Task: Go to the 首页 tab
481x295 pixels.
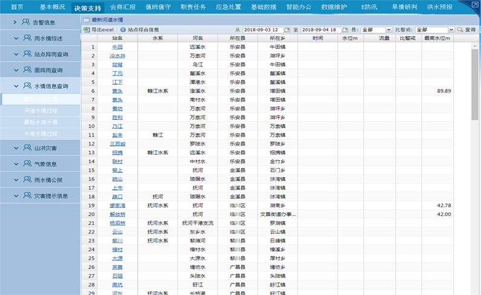Action: point(17,7)
